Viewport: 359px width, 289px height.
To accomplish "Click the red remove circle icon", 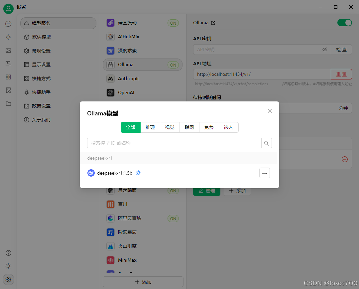I will [x=345, y=159].
